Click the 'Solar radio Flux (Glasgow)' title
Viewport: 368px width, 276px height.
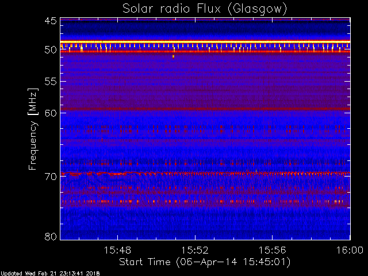(205, 9)
